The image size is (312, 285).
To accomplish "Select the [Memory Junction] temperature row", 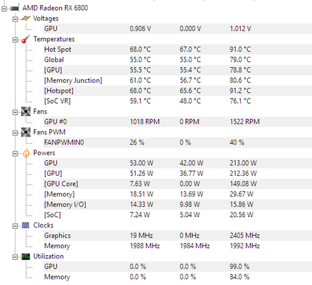I will (x=177, y=80).
